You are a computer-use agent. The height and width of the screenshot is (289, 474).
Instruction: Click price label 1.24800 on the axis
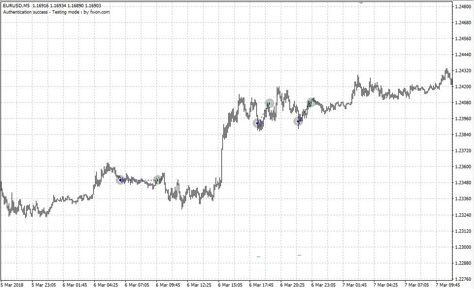pyautogui.click(x=463, y=6)
